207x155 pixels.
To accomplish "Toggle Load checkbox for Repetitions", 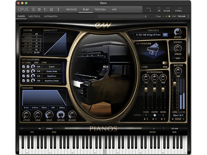I will pyautogui.click(x=28, y=76).
